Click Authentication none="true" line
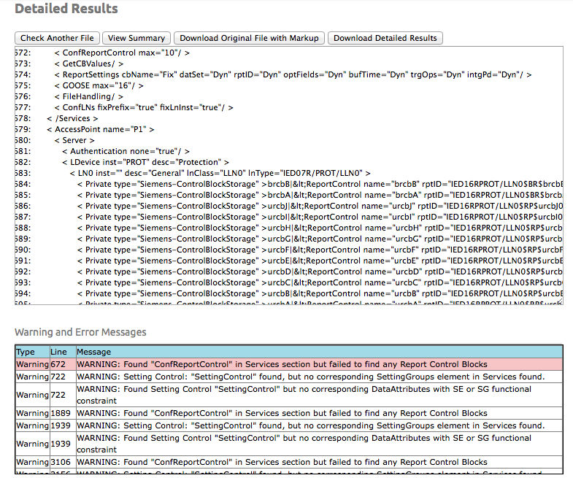The height and width of the screenshot is (478, 573). [126, 151]
